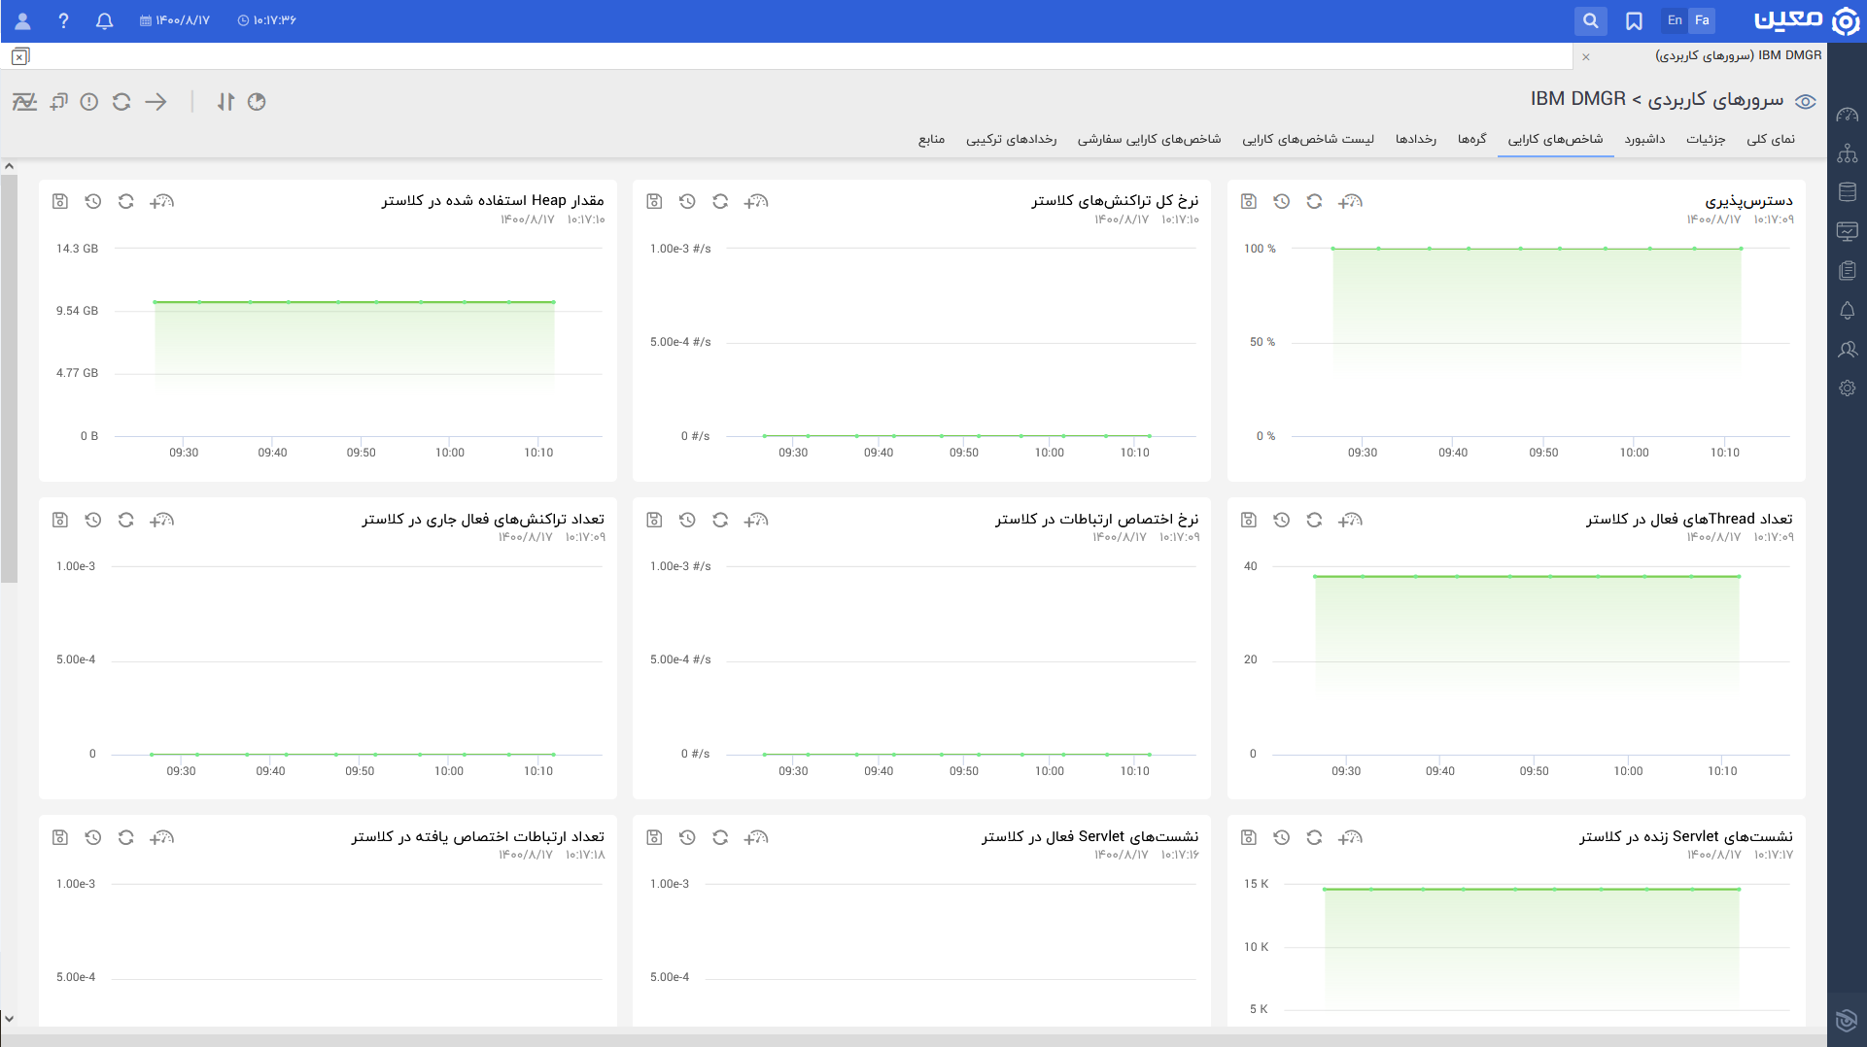Click the alert exclamation toolbar icon

click(89, 102)
